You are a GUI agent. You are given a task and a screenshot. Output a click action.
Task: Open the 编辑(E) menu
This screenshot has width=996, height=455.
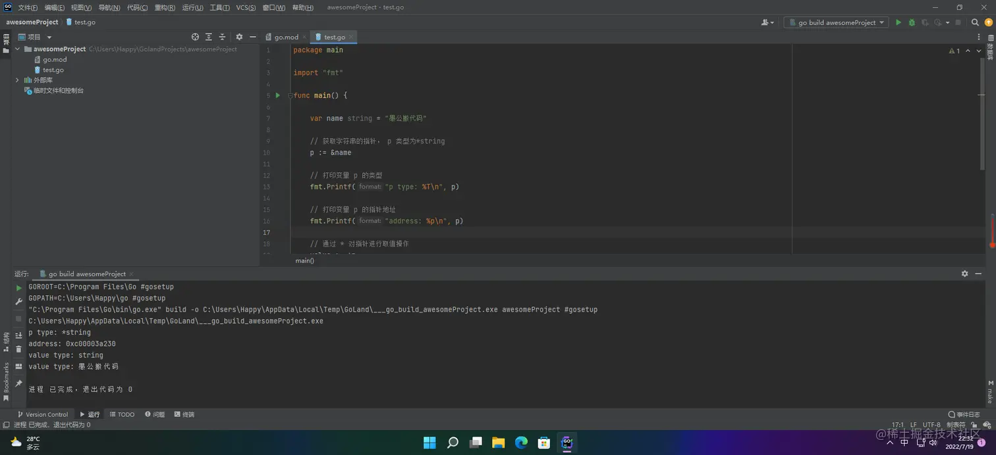click(x=55, y=7)
